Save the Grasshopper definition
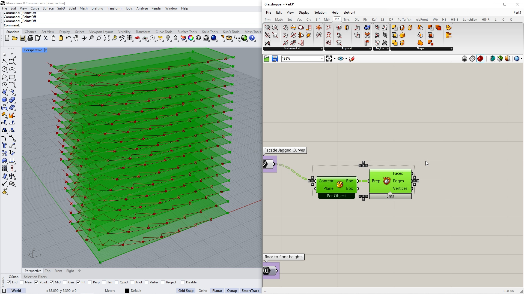 coord(275,59)
